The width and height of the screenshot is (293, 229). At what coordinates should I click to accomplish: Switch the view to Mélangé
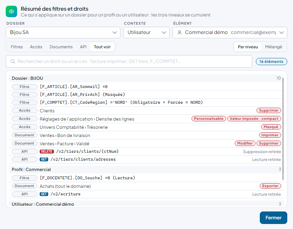pyautogui.click(x=273, y=47)
